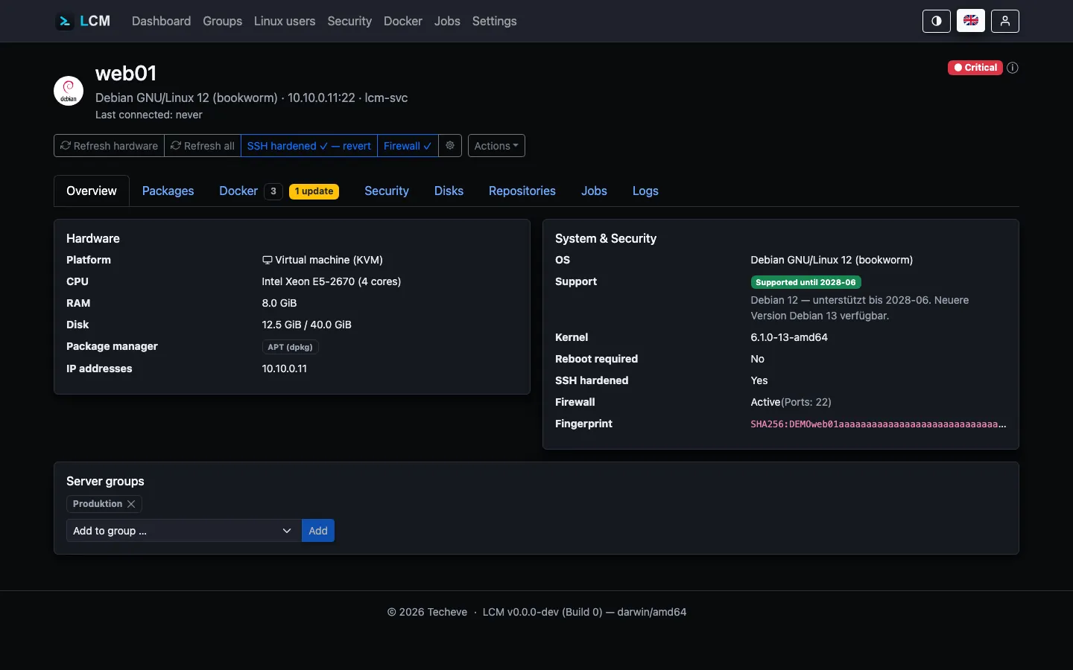This screenshot has height=670, width=1073.
Task: Open Linux users in the top navigation
Action: [285, 21]
